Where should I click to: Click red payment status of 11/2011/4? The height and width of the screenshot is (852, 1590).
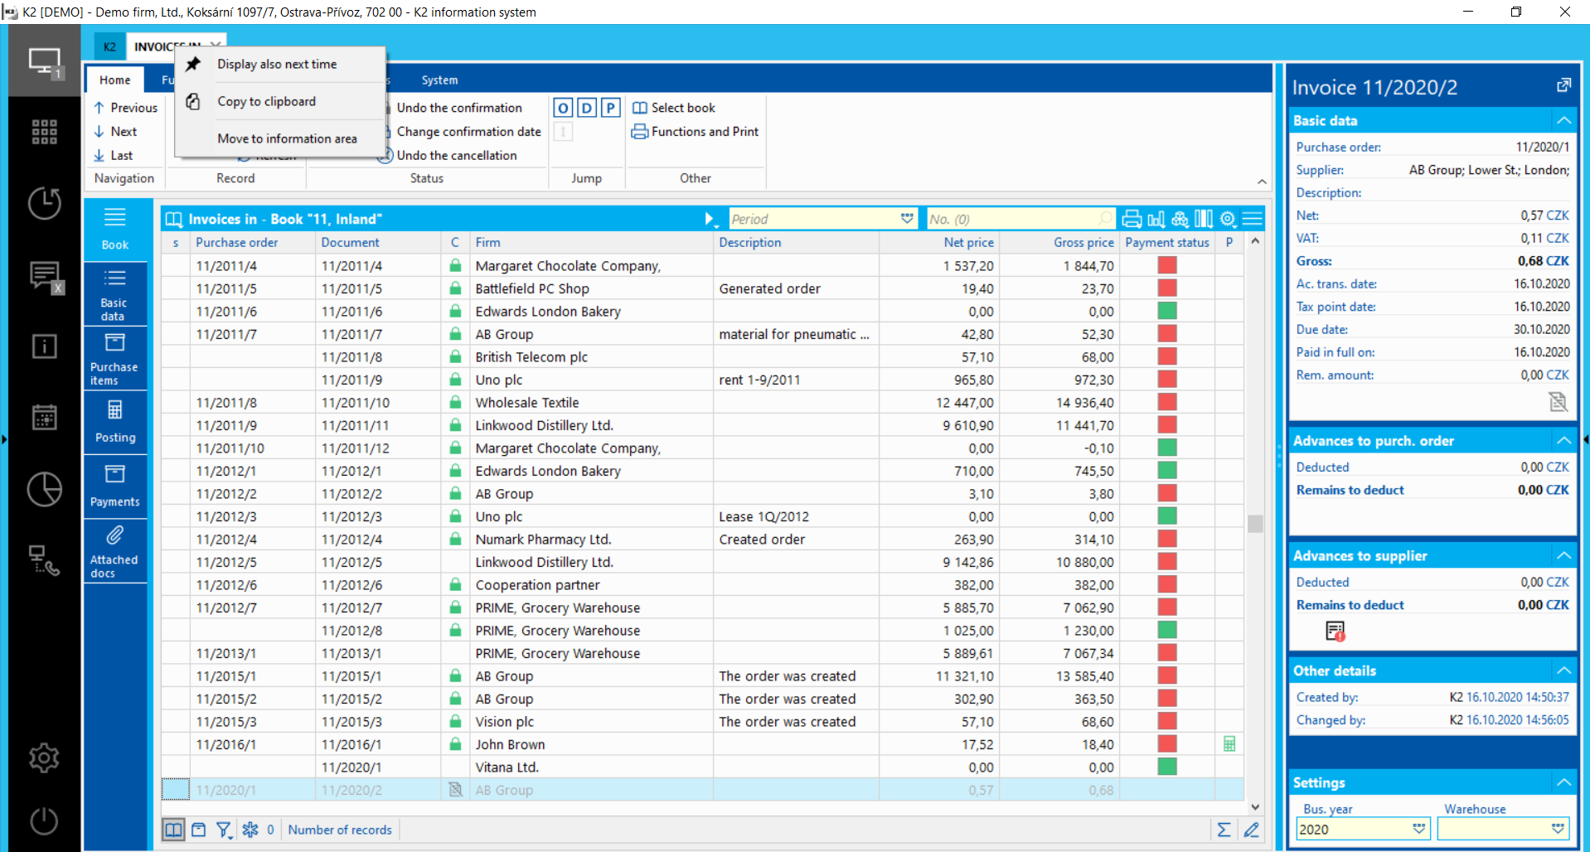(1166, 265)
